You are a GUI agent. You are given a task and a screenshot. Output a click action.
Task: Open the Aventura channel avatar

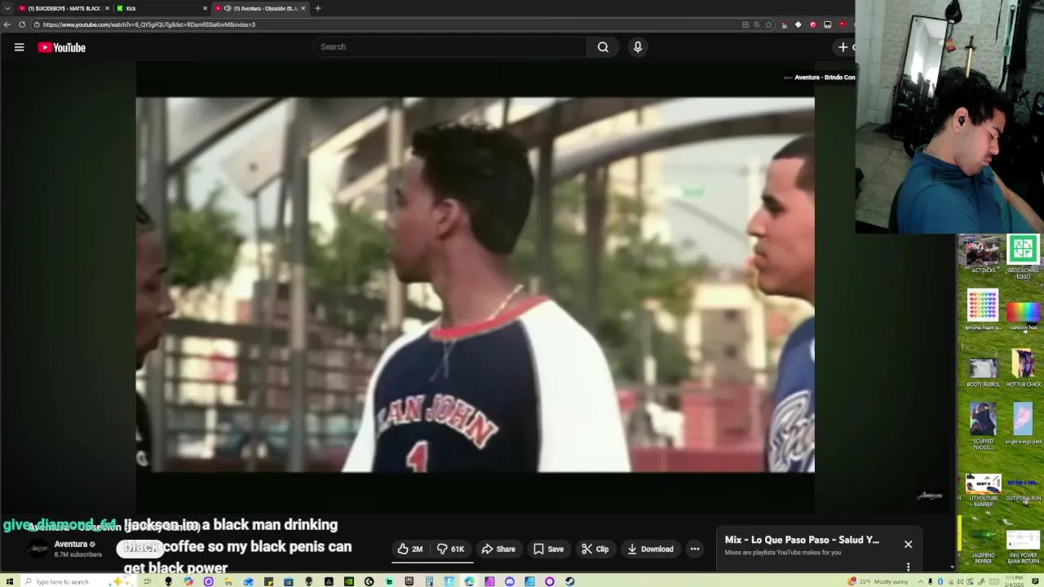pyautogui.click(x=38, y=549)
